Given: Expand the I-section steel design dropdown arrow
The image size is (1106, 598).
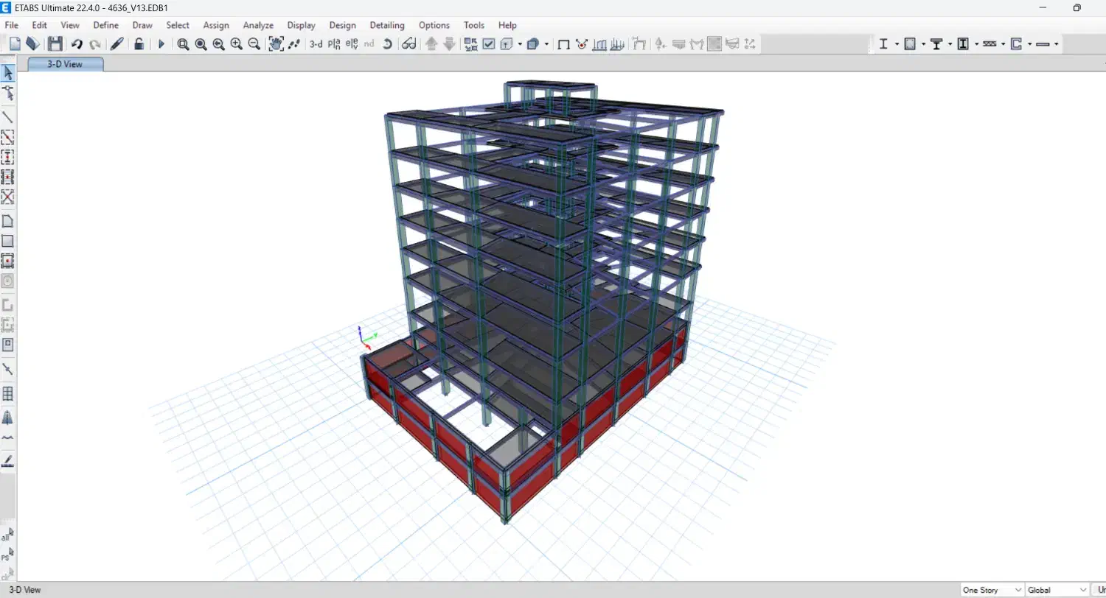Looking at the screenshot, I should coord(897,44).
